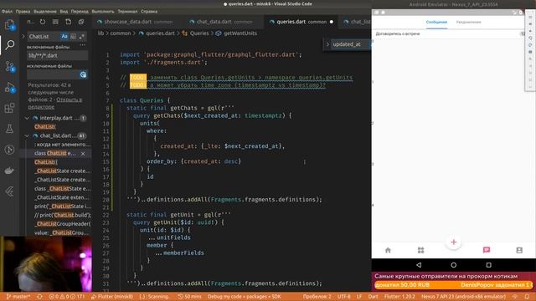The image size is (536, 301).
Task: Open errors and warnings count in status bar
Action: point(67,297)
